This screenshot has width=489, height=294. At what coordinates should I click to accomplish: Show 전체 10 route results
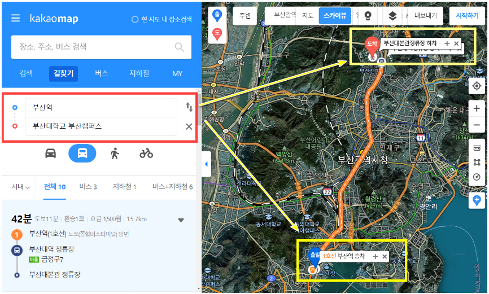pyautogui.click(x=55, y=187)
